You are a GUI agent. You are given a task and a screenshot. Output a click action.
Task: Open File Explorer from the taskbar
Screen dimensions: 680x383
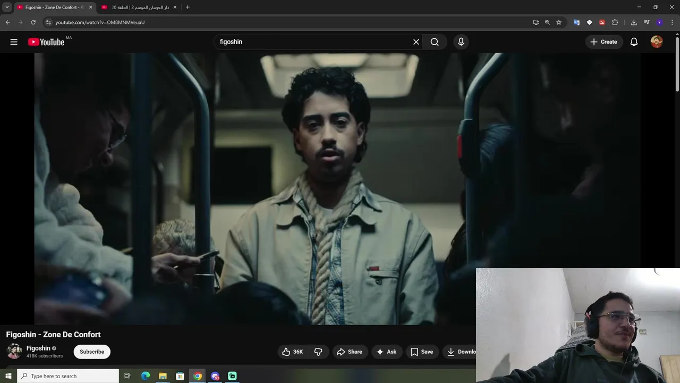pos(163,376)
